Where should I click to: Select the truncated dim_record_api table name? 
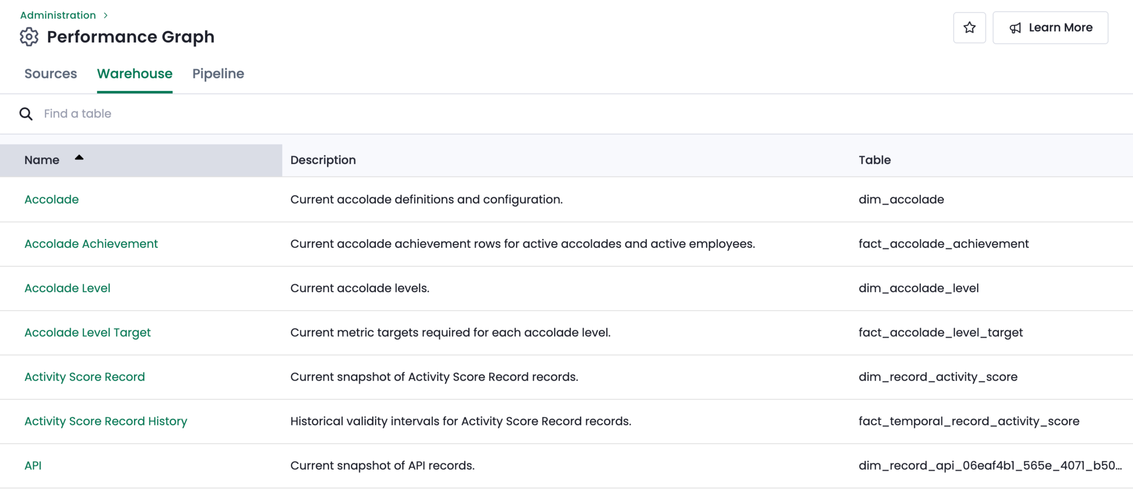pyautogui.click(x=991, y=466)
